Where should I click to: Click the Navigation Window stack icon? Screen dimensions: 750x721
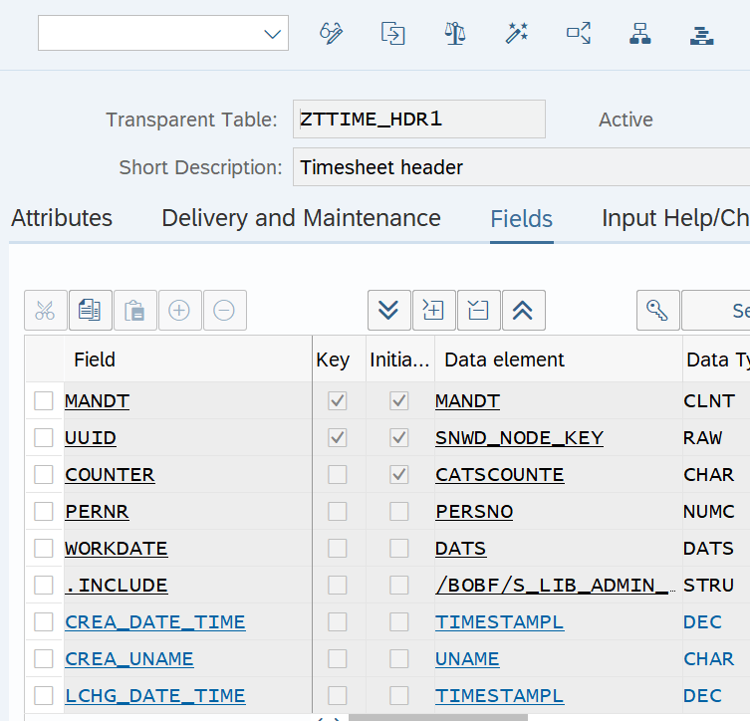tap(701, 34)
